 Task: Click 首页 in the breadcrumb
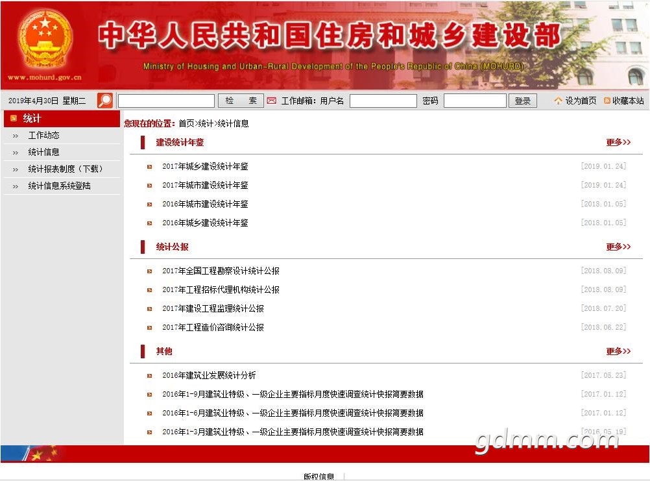[x=186, y=123]
